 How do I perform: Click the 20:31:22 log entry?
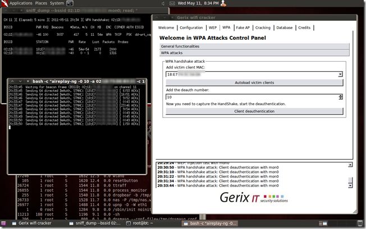[218, 176]
